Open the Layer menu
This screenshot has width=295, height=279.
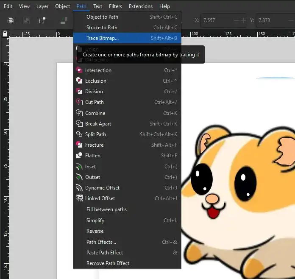point(42,6)
